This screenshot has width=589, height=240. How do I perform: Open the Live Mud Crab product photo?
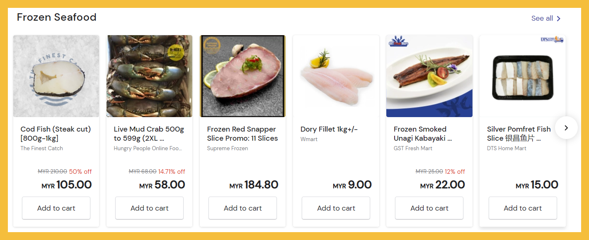click(149, 76)
